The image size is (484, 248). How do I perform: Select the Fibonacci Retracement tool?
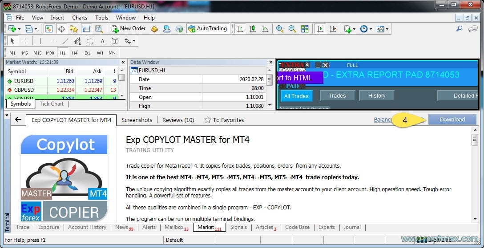(90, 41)
